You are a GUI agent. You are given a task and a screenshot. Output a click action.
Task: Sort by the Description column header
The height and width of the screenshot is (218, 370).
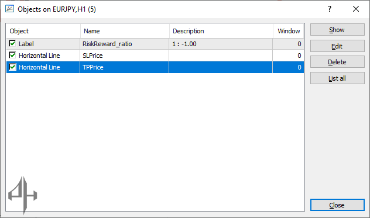[221, 31]
